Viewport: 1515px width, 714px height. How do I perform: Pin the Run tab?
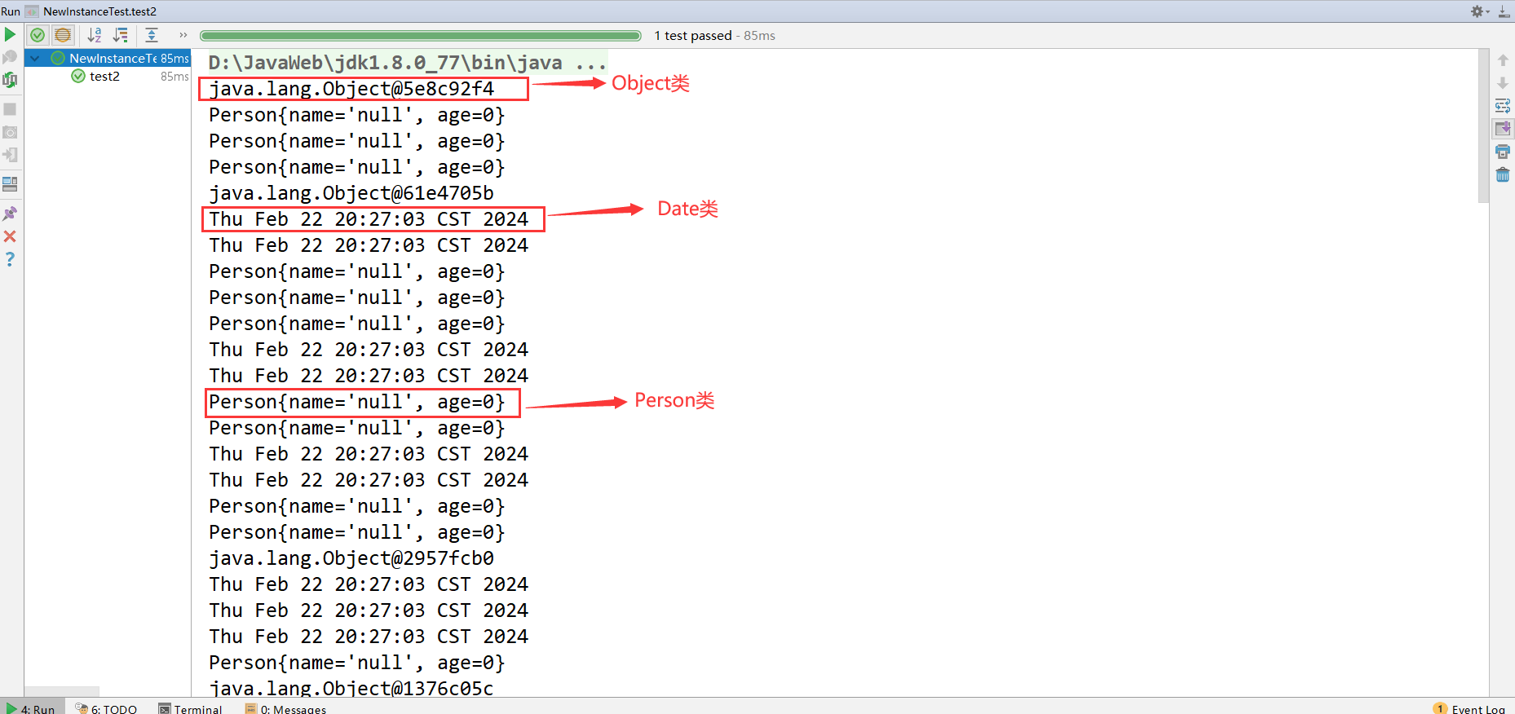[10, 214]
